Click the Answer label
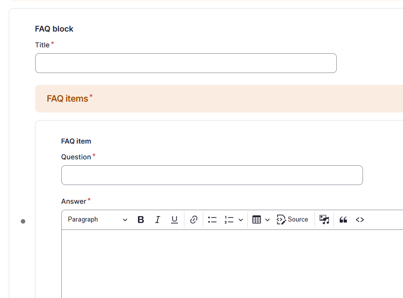Image resolution: width=403 pixels, height=298 pixels. click(x=74, y=201)
